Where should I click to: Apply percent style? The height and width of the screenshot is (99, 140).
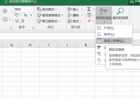point(26,15)
